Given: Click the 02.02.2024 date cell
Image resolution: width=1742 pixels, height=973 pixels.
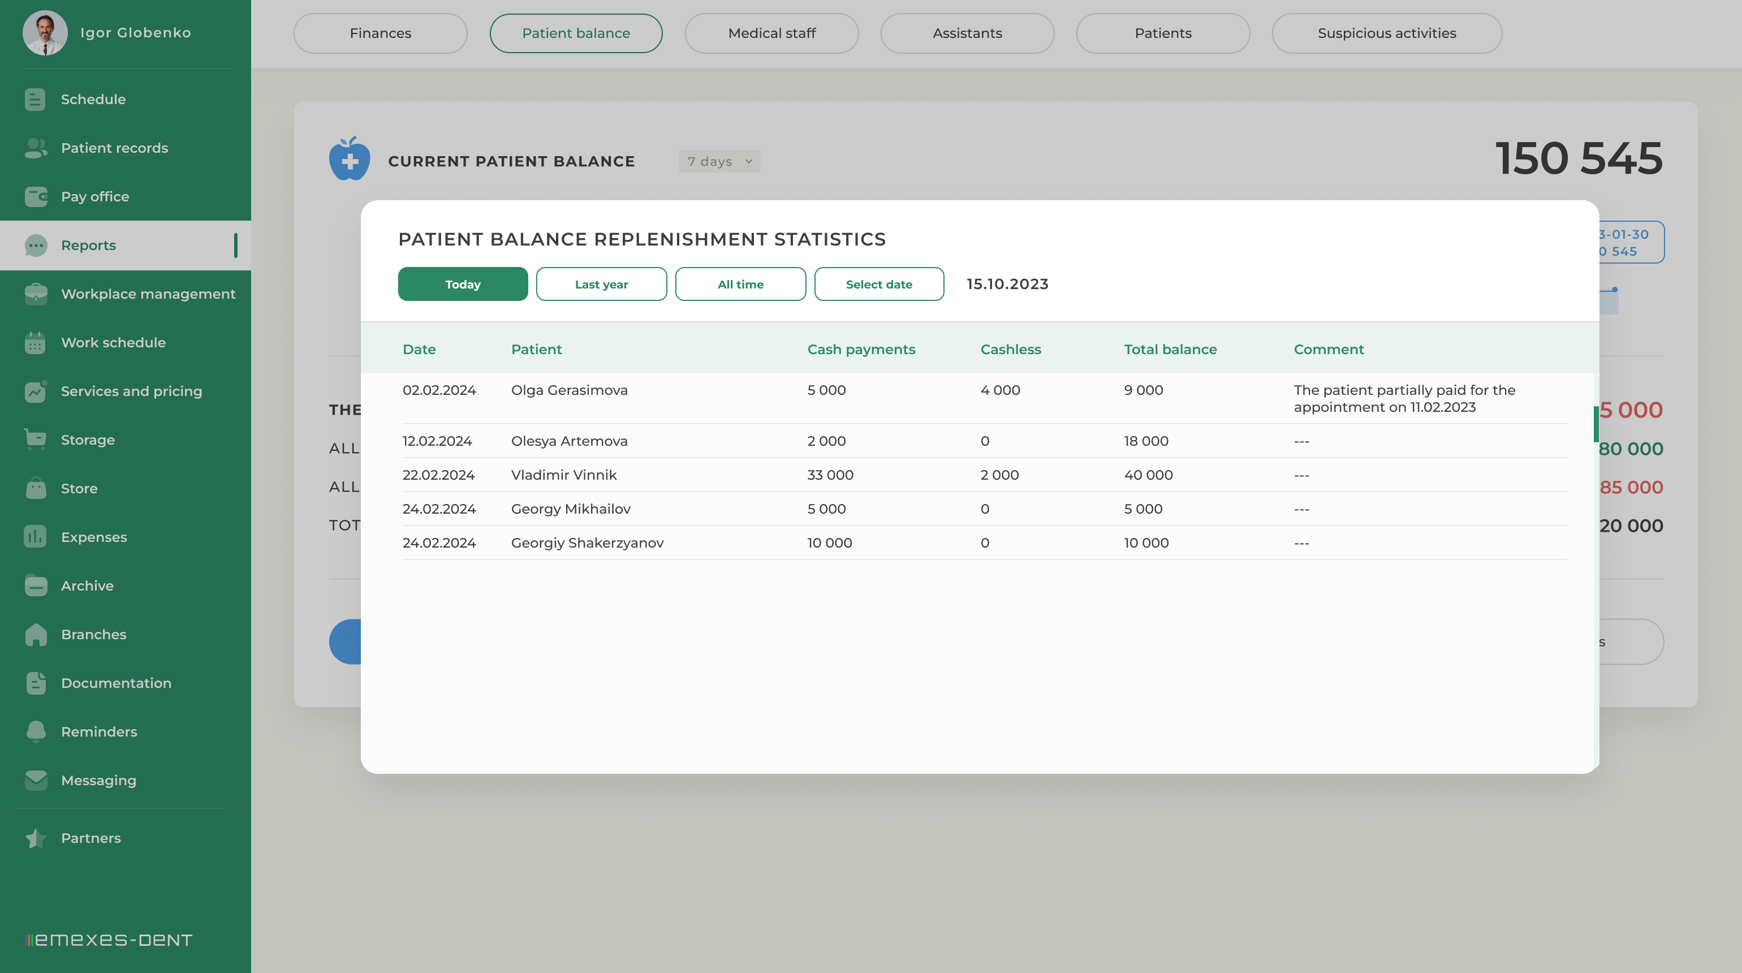Looking at the screenshot, I should click(439, 390).
